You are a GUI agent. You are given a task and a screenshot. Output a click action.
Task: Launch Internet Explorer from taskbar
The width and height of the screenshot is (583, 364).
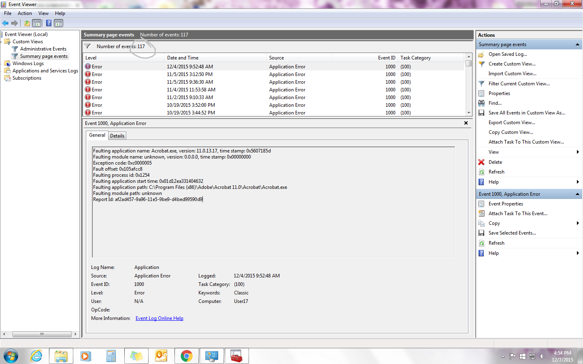pyautogui.click(x=36, y=356)
